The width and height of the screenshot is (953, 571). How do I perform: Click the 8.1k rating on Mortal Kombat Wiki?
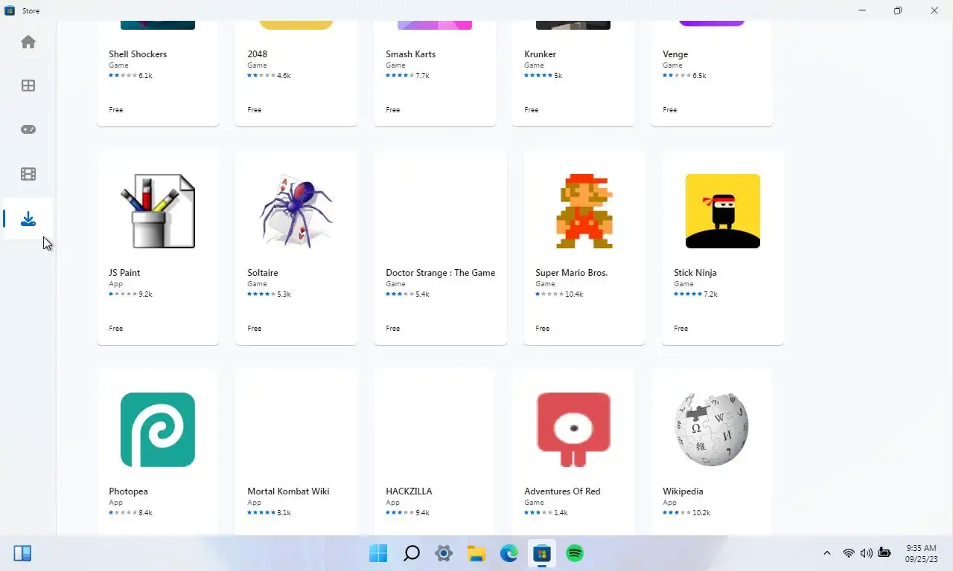click(269, 513)
